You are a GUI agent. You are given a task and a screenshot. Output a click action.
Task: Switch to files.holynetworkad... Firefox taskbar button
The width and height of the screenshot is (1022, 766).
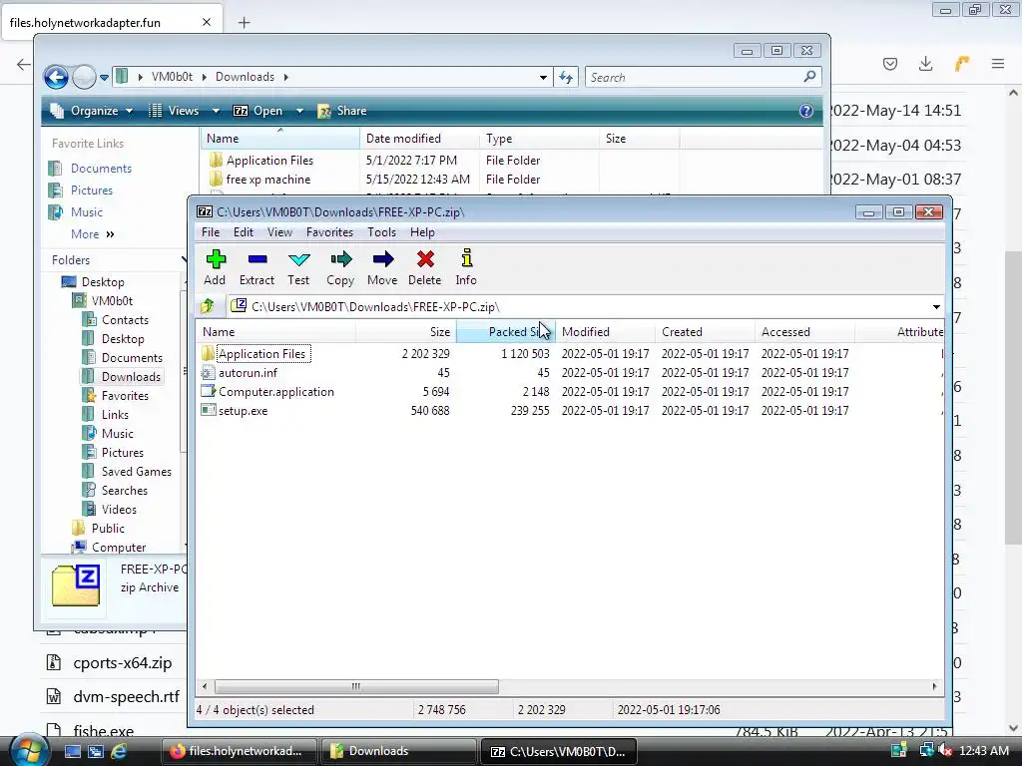(x=239, y=751)
